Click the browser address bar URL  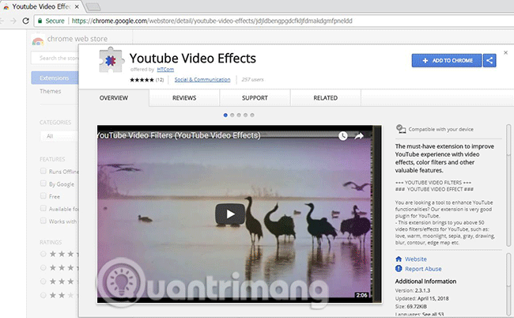pyautogui.click(x=212, y=21)
